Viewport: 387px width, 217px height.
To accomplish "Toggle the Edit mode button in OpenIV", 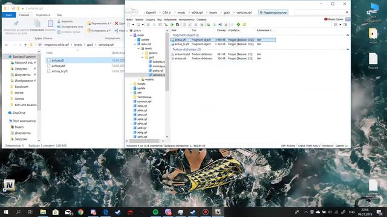I will point(273,13).
